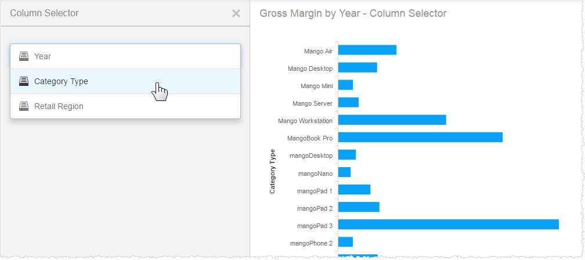The height and width of the screenshot is (260, 585).
Task: Click the Column Selector panel title
Action: 44,13
